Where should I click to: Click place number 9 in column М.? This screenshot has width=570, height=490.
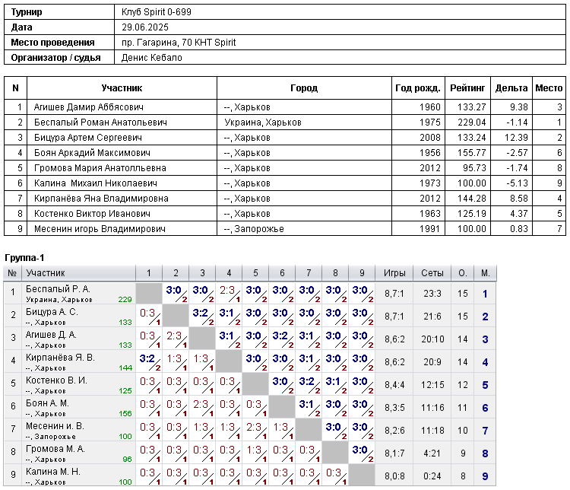485,476
